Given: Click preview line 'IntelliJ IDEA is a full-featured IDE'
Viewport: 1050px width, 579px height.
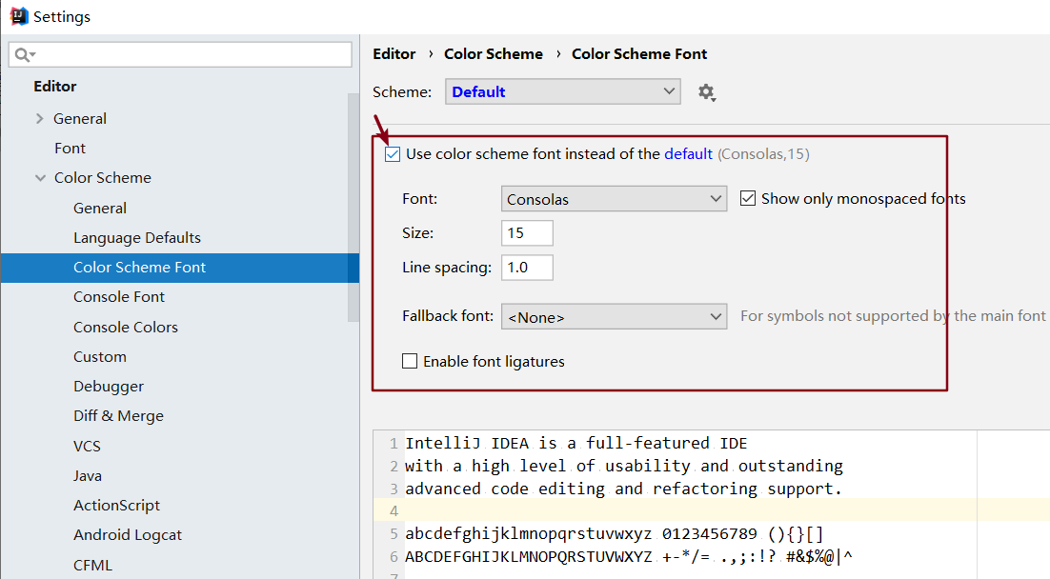Looking at the screenshot, I should click(575, 443).
